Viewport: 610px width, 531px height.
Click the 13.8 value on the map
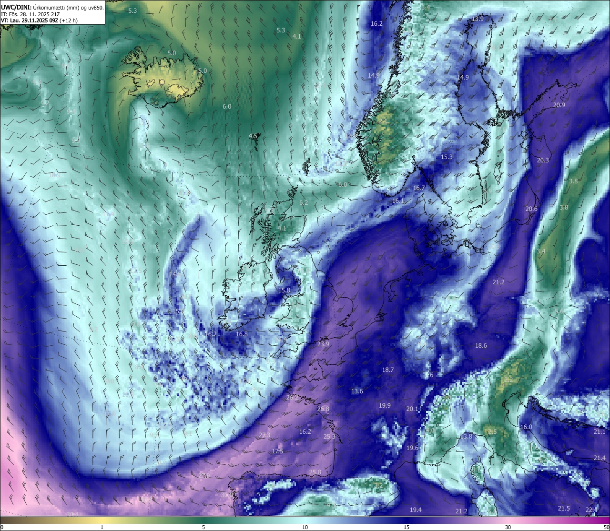click(466, 436)
